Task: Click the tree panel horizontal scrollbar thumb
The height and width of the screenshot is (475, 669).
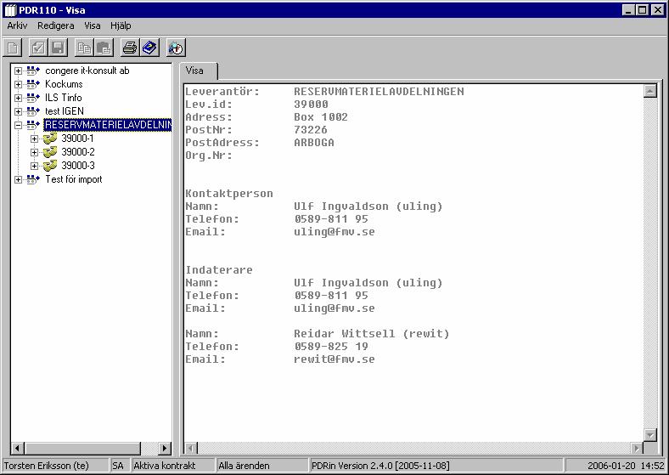Action: click(82, 448)
